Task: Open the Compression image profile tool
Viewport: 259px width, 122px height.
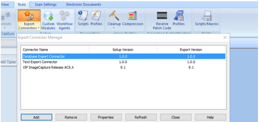Action: pos(133,18)
